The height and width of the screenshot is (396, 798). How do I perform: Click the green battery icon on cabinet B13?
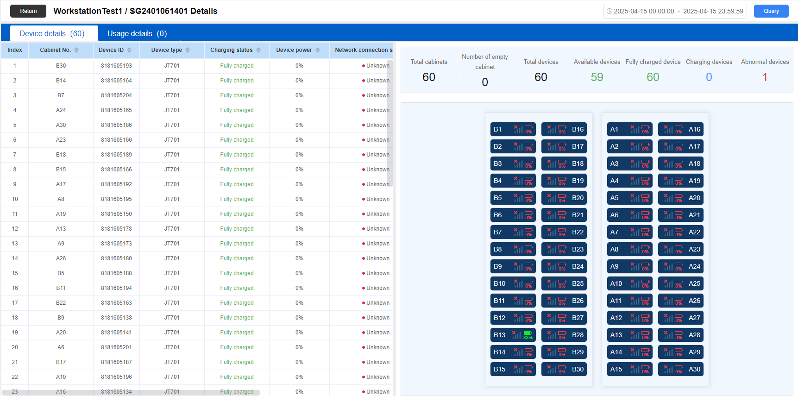(528, 333)
